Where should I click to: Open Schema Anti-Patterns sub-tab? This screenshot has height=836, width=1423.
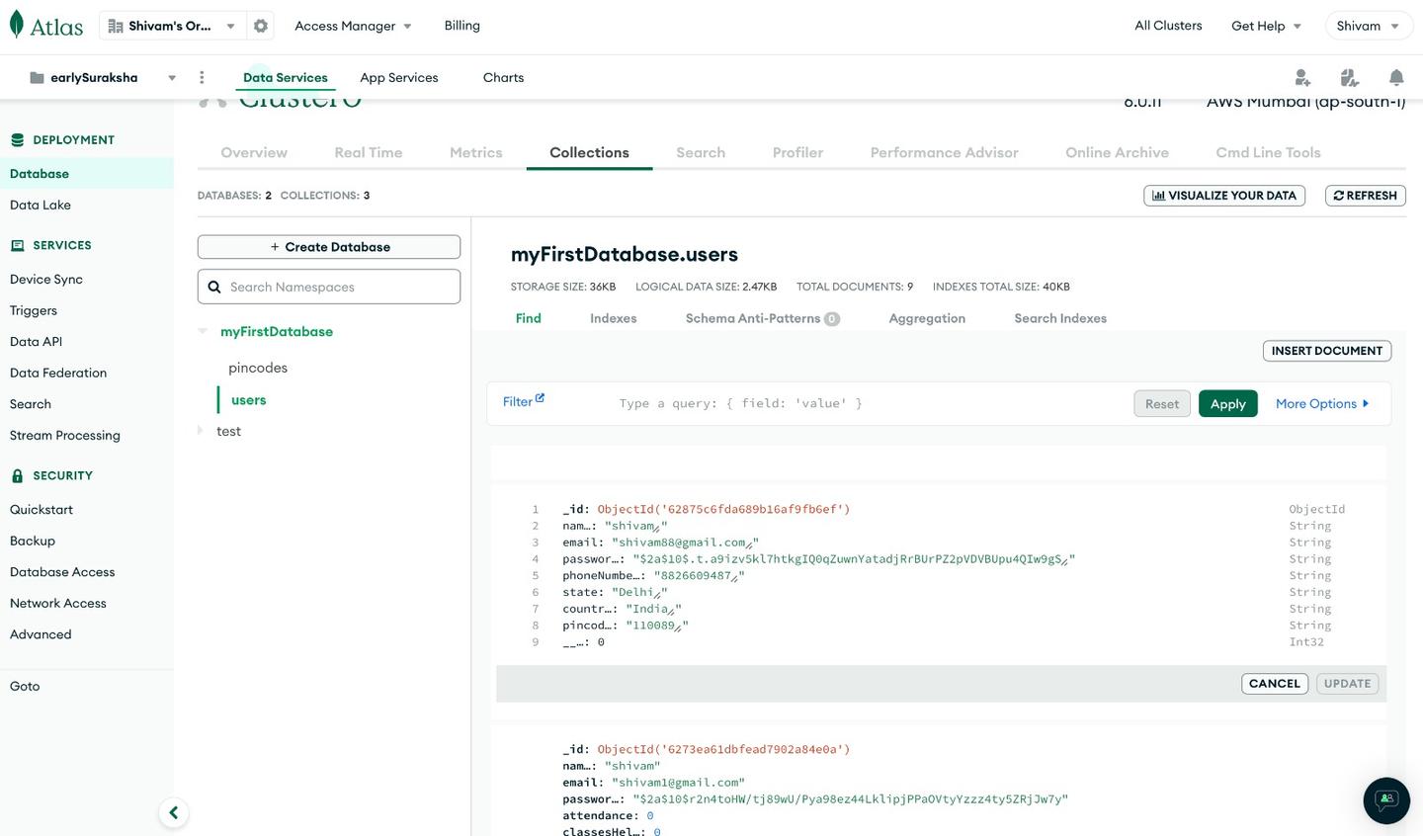[x=763, y=318]
